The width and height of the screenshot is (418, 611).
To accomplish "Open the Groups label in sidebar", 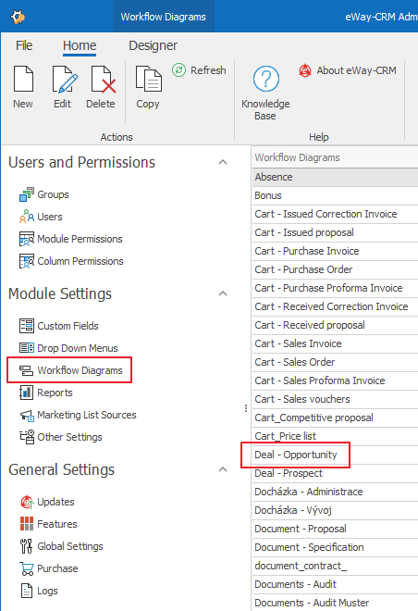I will [53, 194].
